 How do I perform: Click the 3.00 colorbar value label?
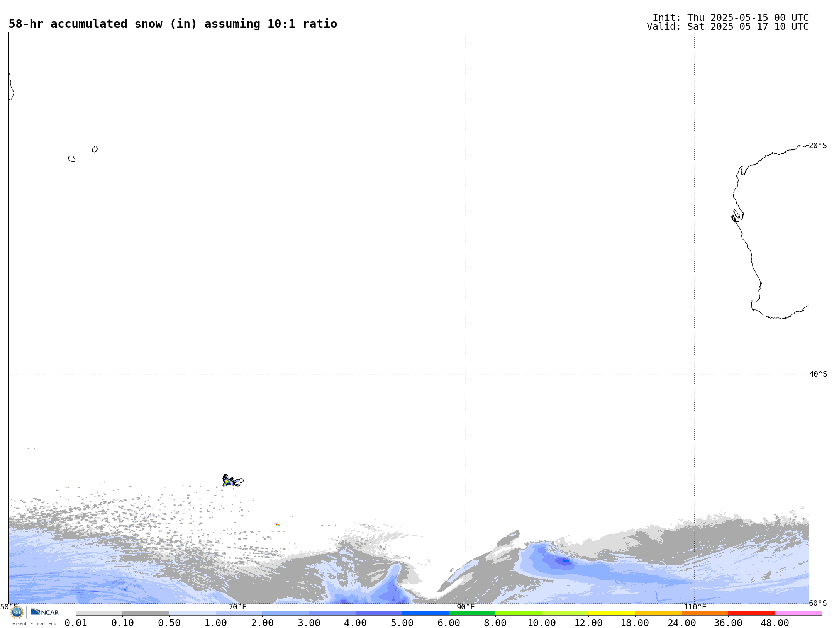pos(309,623)
